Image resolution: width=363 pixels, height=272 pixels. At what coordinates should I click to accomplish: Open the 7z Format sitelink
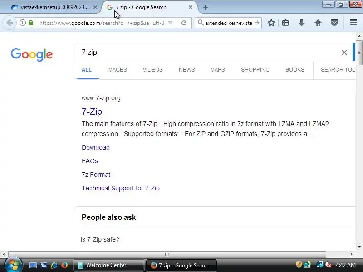tap(96, 175)
